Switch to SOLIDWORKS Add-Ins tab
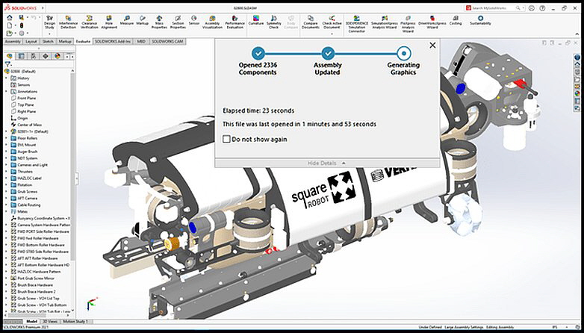The width and height of the screenshot is (584, 333). point(113,41)
